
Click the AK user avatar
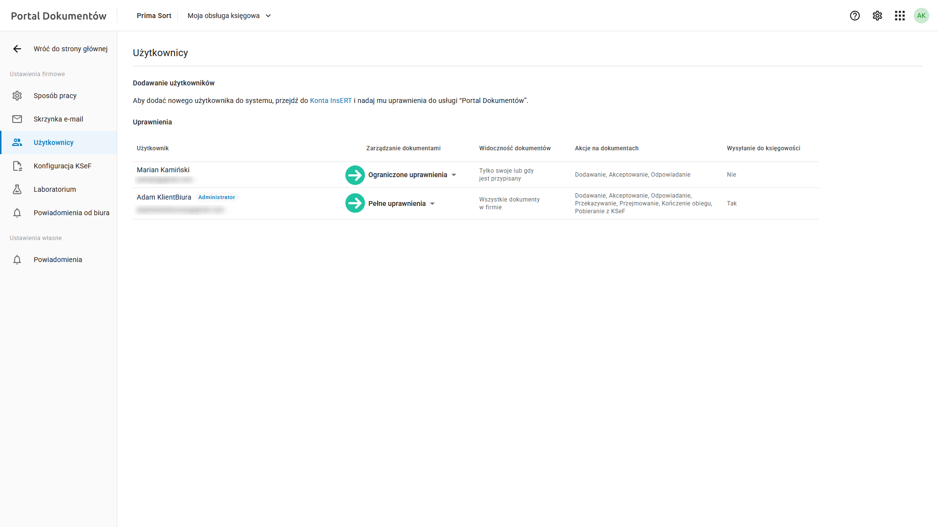pyautogui.click(x=921, y=16)
